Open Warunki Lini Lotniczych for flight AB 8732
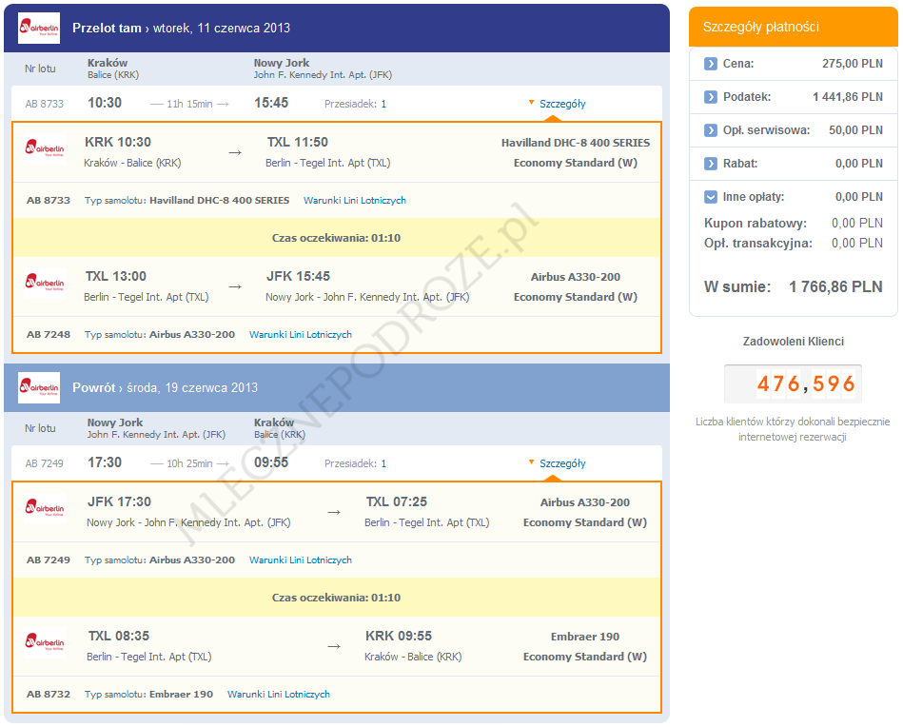This screenshot has height=727, width=903. point(279,695)
